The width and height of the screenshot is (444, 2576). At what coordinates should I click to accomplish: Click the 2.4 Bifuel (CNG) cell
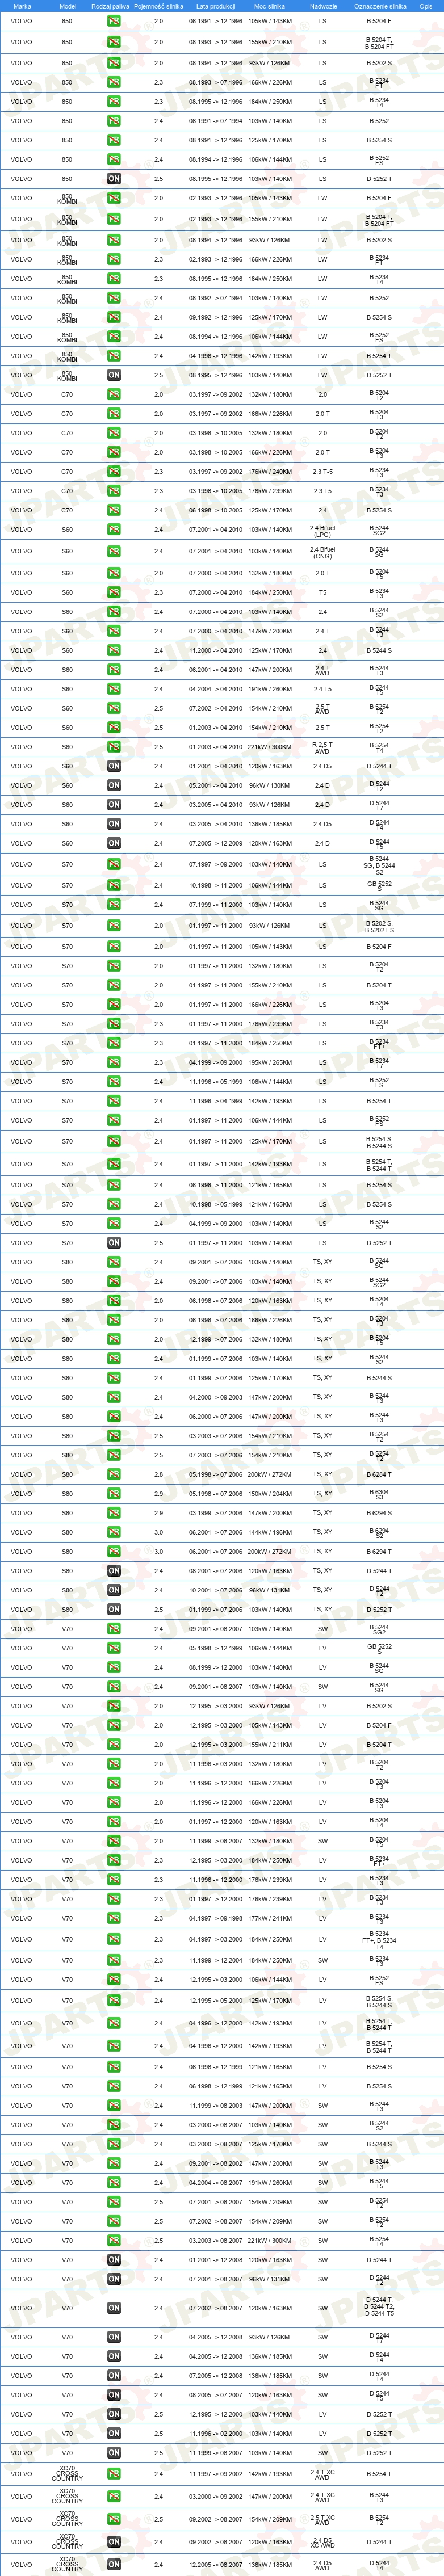323,551
